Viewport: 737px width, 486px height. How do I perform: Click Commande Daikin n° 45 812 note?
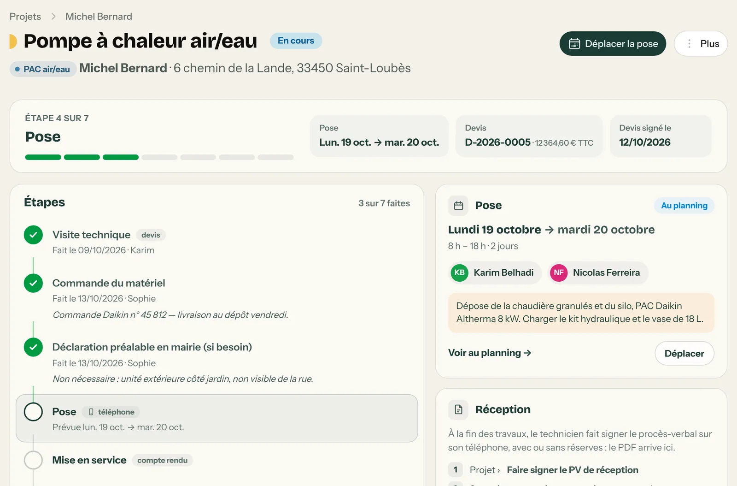170,315
